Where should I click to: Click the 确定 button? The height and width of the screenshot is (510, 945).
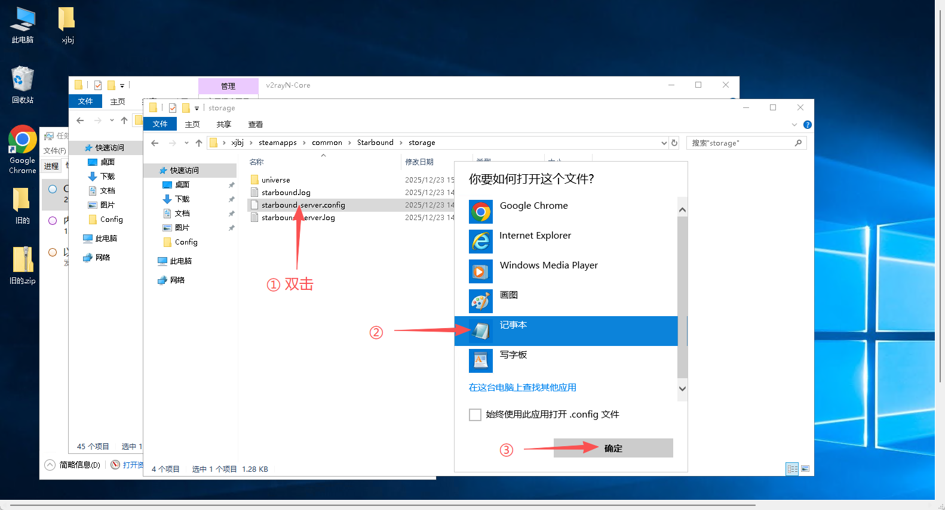(613, 449)
